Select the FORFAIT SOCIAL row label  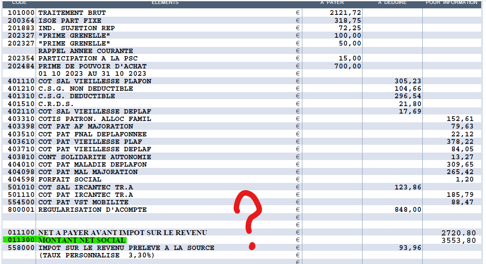tap(70, 179)
